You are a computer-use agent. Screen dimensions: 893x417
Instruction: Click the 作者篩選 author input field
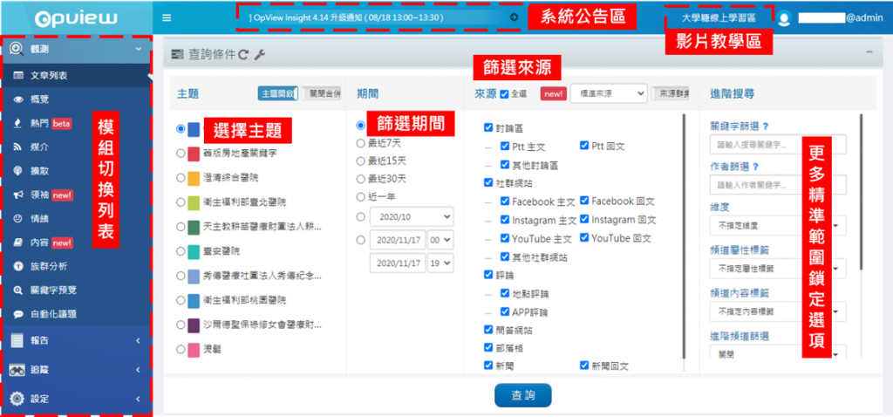[x=778, y=185]
